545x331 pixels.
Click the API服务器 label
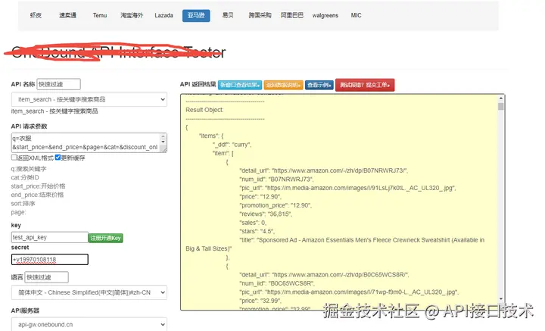pyautogui.click(x=25, y=311)
